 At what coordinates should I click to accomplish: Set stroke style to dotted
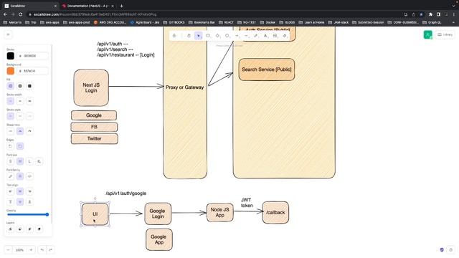[29, 116]
